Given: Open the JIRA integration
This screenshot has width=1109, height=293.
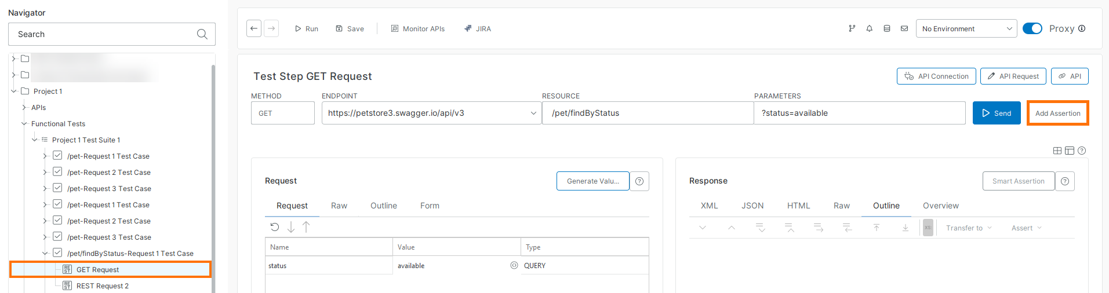Looking at the screenshot, I should (478, 28).
